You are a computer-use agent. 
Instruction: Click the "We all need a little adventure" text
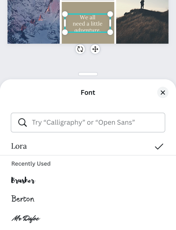tap(88, 23)
